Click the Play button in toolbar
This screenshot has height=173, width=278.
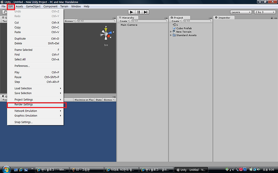(x=132, y=12)
